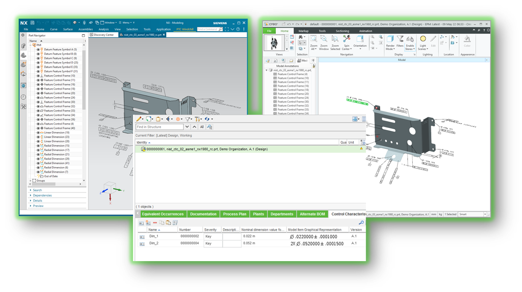Click the red minus remove icon in Control Characteristics
This screenshot has height=292, width=522.
click(155, 223)
